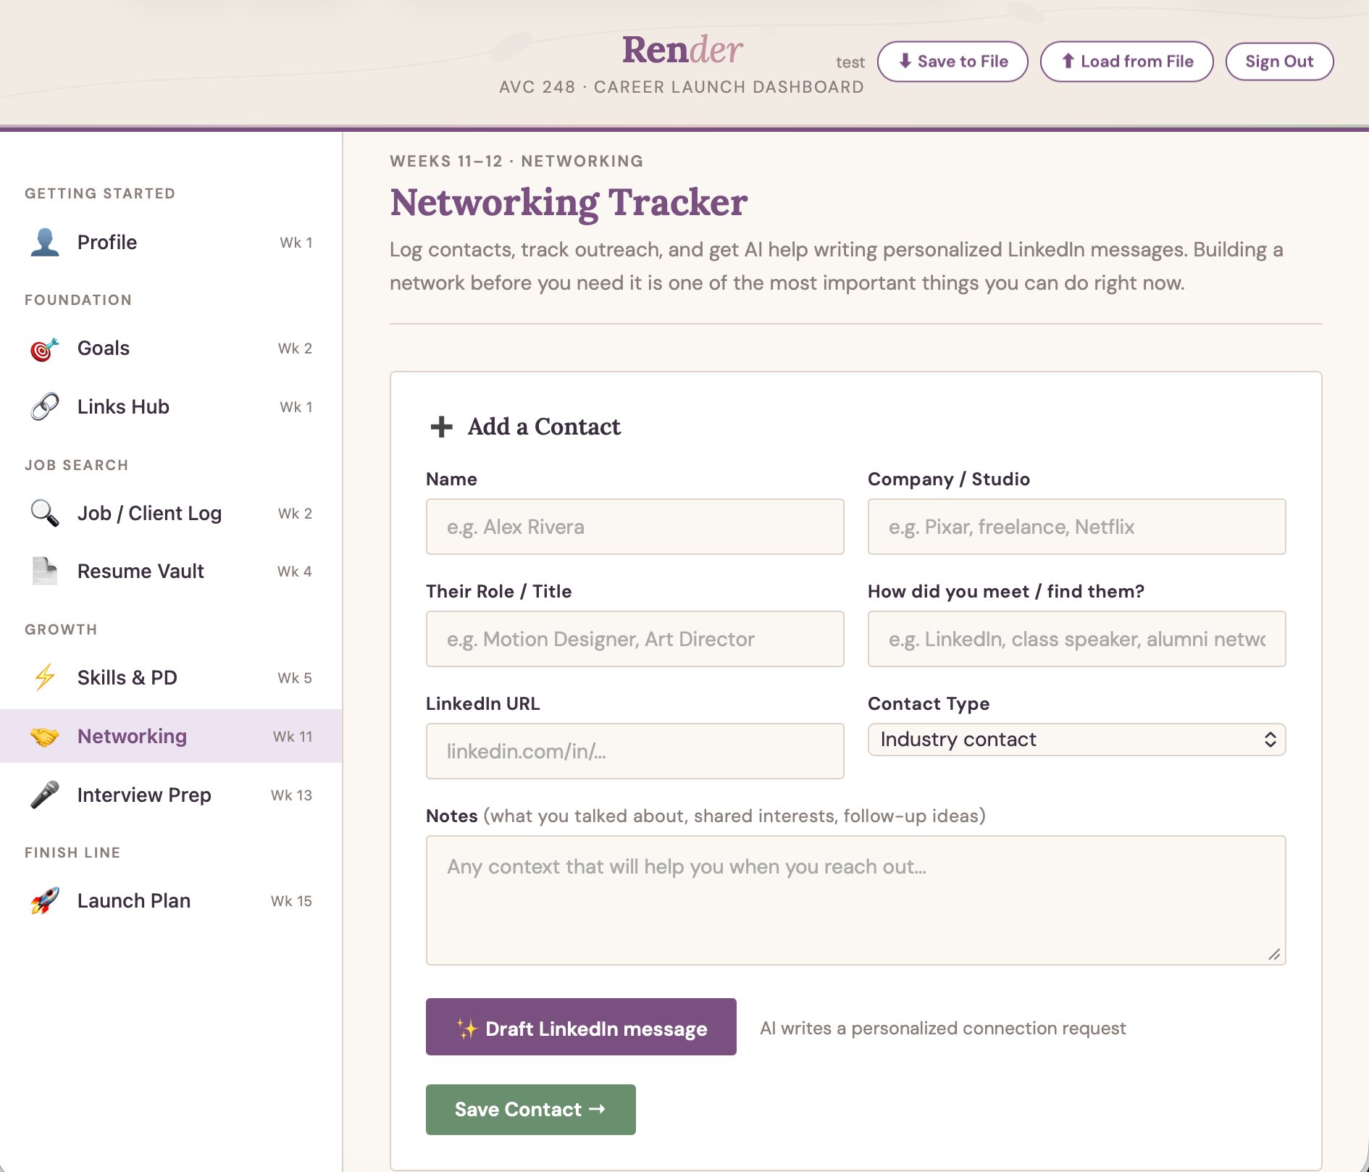Image resolution: width=1369 pixels, height=1172 pixels.
Task: Save the contact with Save Contact
Action: click(x=531, y=1110)
